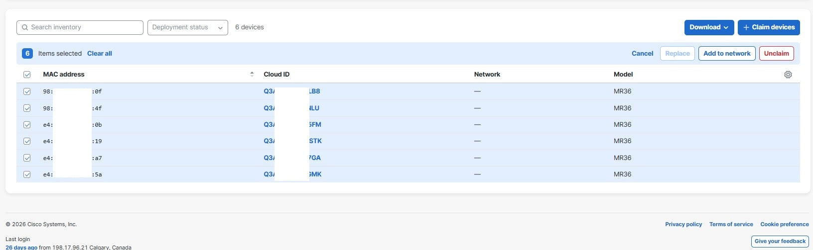Click the Model column header
Image resolution: width=813 pixels, height=250 pixels.
(623, 74)
